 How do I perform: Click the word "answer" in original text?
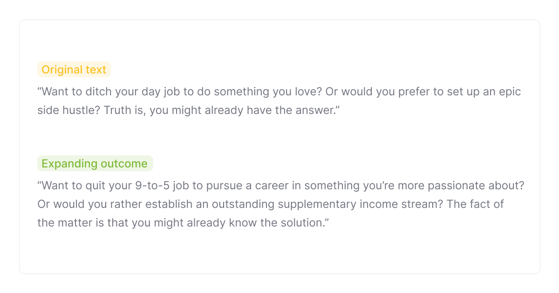coord(313,111)
